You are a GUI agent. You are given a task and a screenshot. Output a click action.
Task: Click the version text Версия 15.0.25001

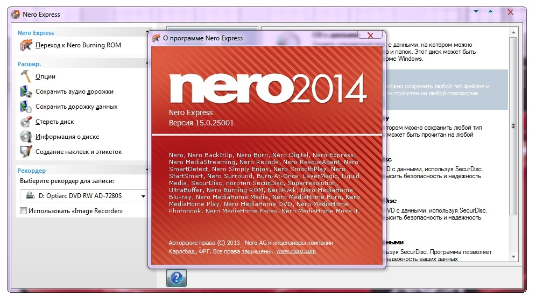click(x=201, y=123)
